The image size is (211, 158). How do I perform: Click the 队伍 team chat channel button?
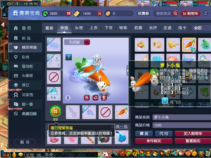(x=6, y=155)
